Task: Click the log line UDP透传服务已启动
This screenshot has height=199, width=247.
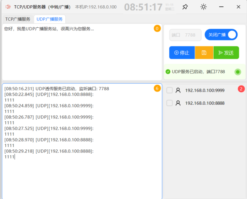Action: 57,89
